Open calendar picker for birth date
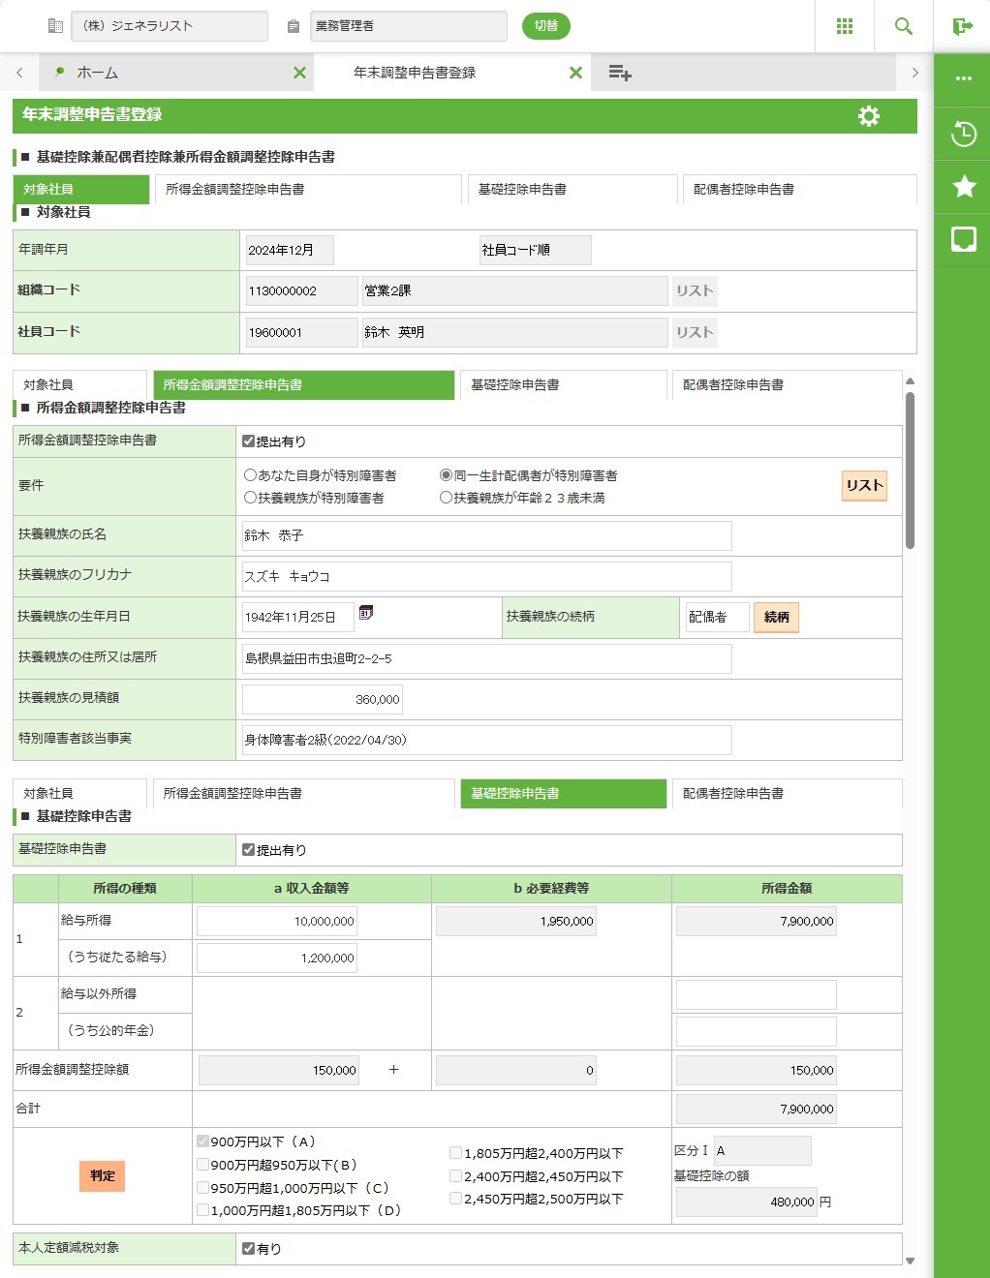The width and height of the screenshot is (990, 1278). click(x=366, y=613)
